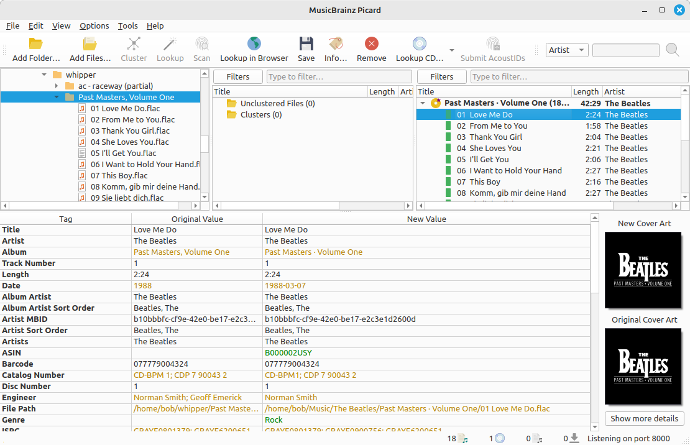Click the Unclustered Files folder icon
The width and height of the screenshot is (690, 445).
(x=231, y=103)
